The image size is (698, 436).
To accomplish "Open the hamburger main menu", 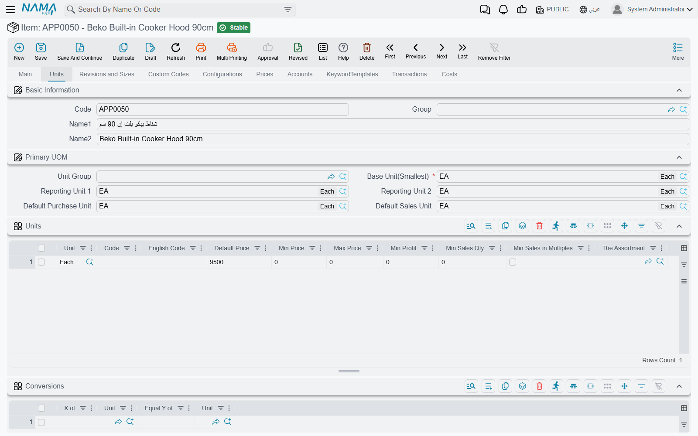I will click(10, 9).
